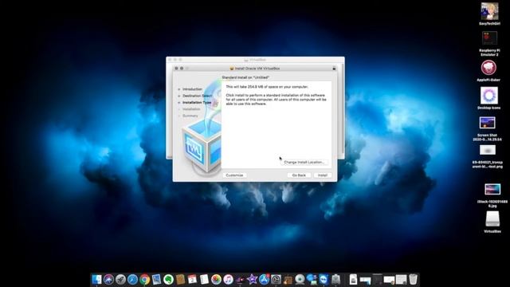This screenshot has height=287, width=510.
Task: Open Customize installation options
Action: click(234, 175)
